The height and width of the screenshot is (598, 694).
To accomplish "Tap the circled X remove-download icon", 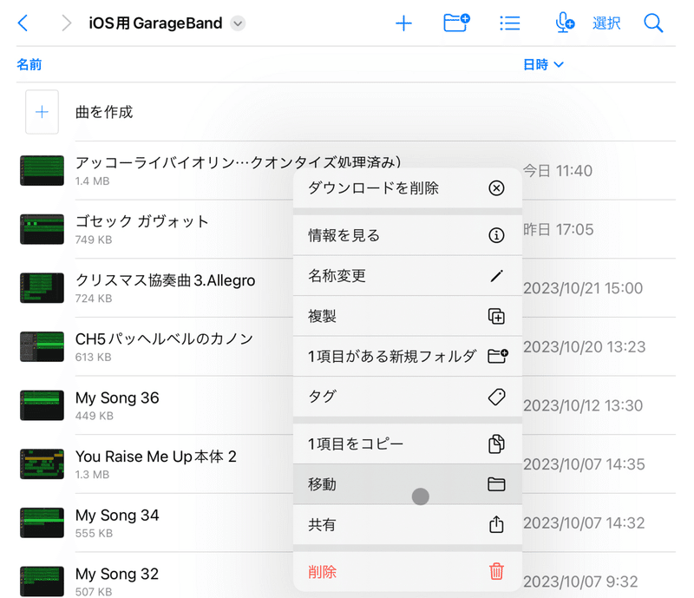I will (x=496, y=188).
